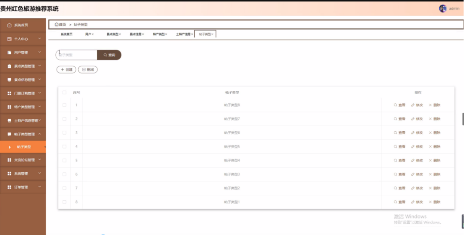Screen dimensions: 464x235
Task: Click the 个人中心 card icon in sidebar
Action: coord(10,39)
